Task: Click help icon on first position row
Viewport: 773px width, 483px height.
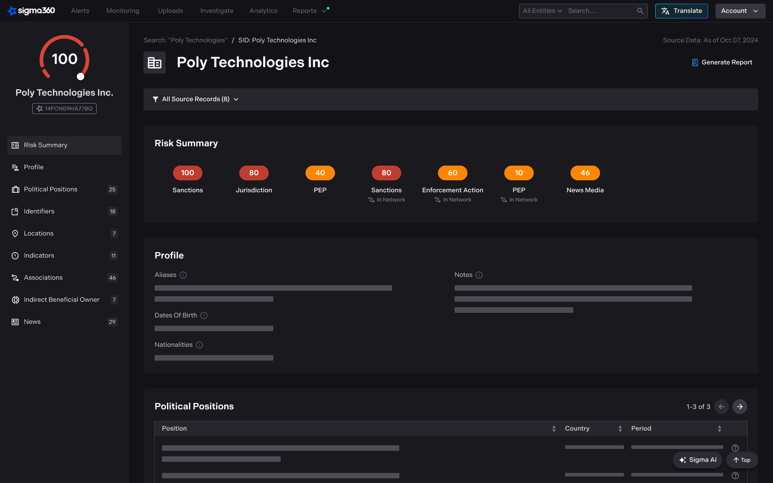Action: 735,448
